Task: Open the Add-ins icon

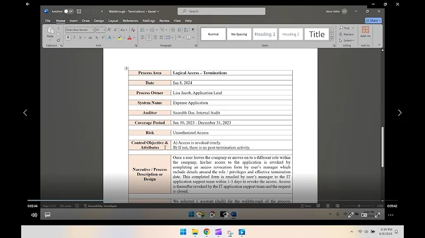Action: tap(365, 31)
